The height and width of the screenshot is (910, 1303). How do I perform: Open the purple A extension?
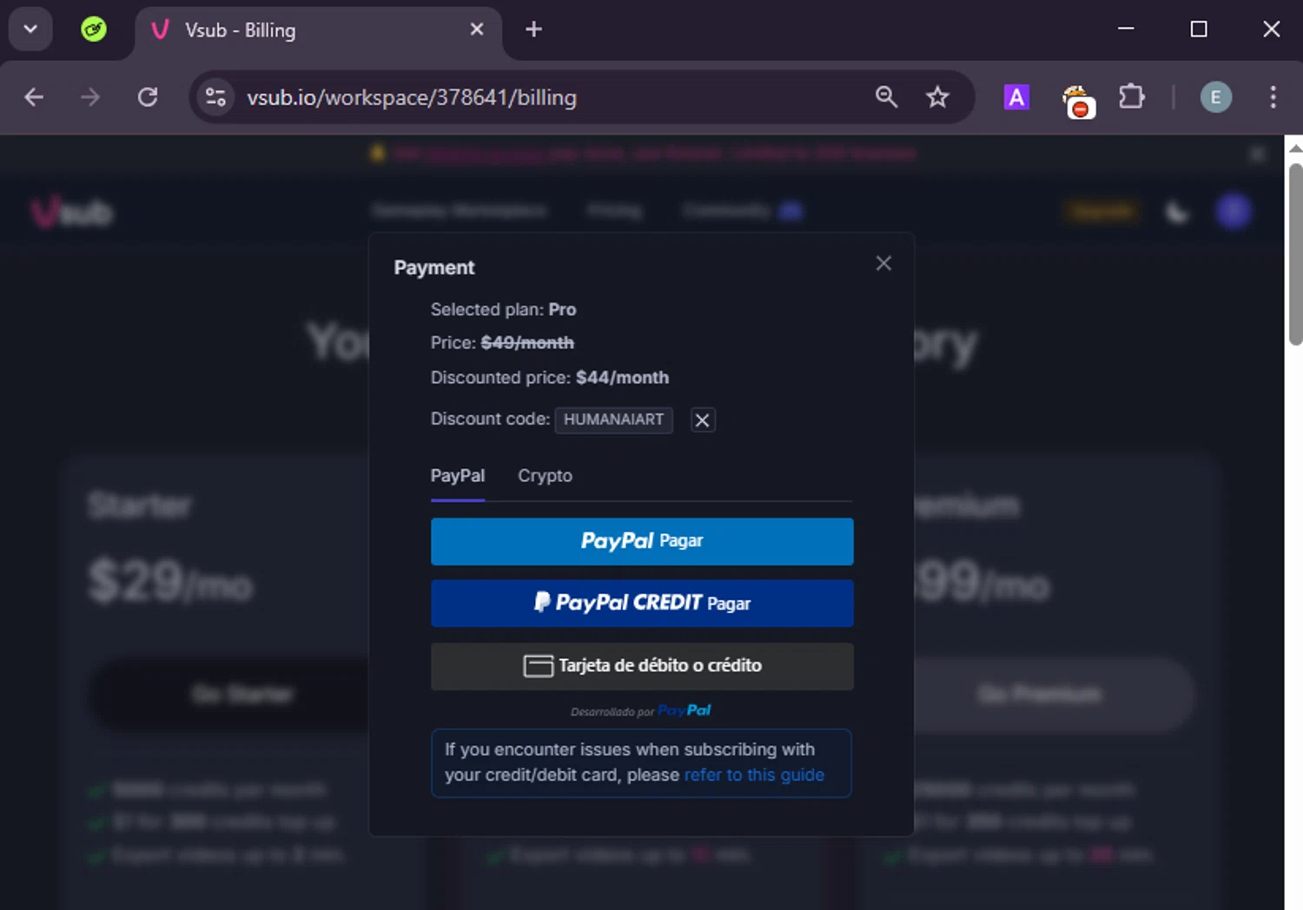[x=1016, y=97]
